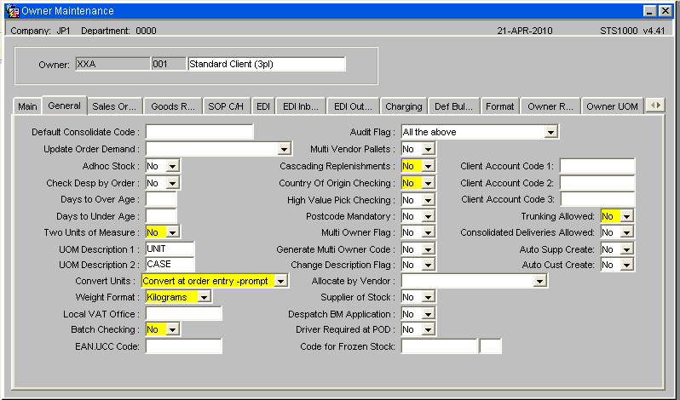This screenshot has width=680, height=400.
Task: Expand the Audit Flag dropdown
Action: tap(550, 133)
